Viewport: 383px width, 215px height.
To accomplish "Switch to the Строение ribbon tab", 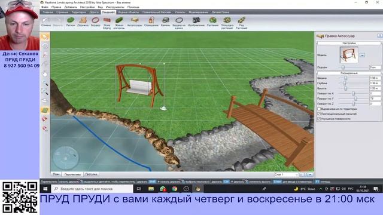I will click(62, 12).
